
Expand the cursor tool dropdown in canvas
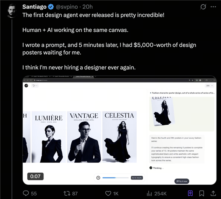pos(35,85)
